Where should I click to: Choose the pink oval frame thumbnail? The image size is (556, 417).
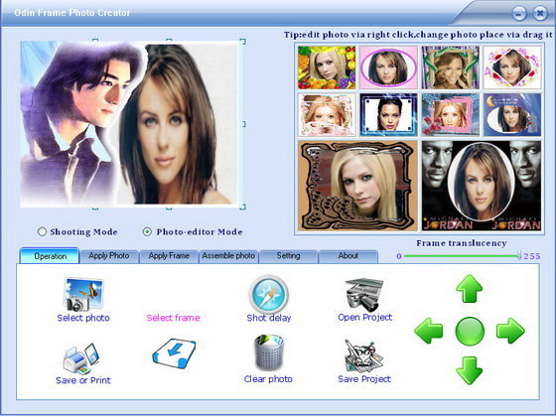point(388,68)
